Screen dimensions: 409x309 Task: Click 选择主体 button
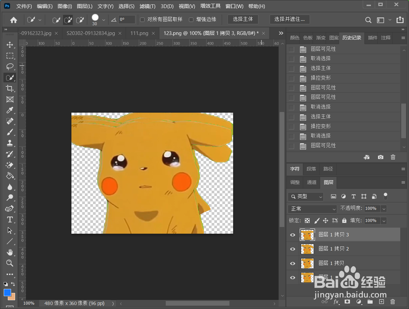[x=243, y=19]
